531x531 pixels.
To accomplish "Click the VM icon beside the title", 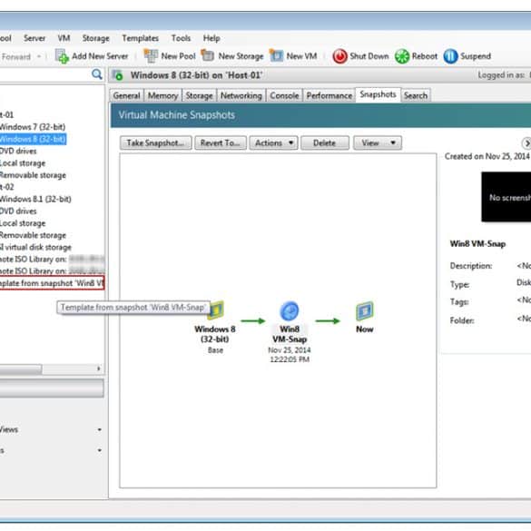I will [117, 75].
